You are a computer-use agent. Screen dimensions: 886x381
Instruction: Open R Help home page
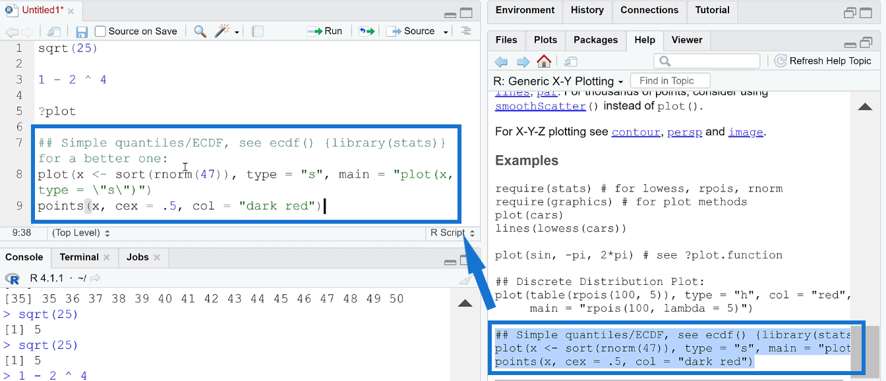click(544, 61)
